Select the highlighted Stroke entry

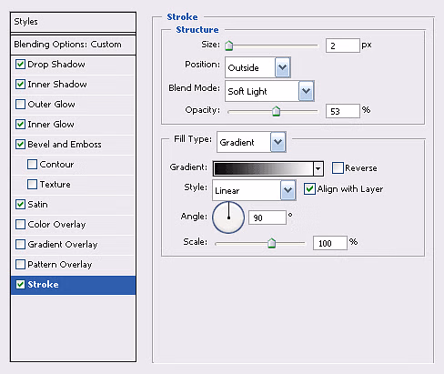73,285
